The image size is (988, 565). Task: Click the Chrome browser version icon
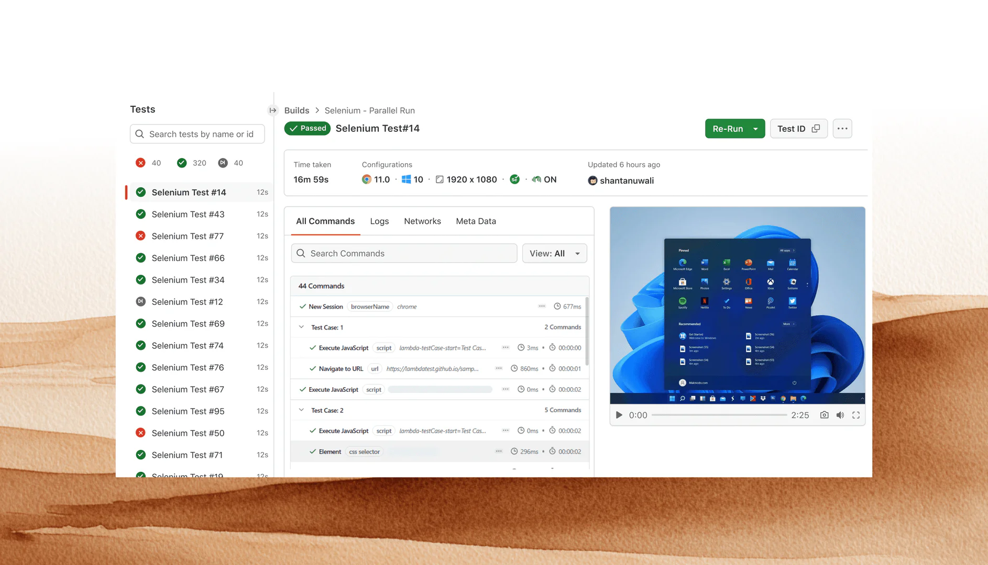[x=367, y=179]
